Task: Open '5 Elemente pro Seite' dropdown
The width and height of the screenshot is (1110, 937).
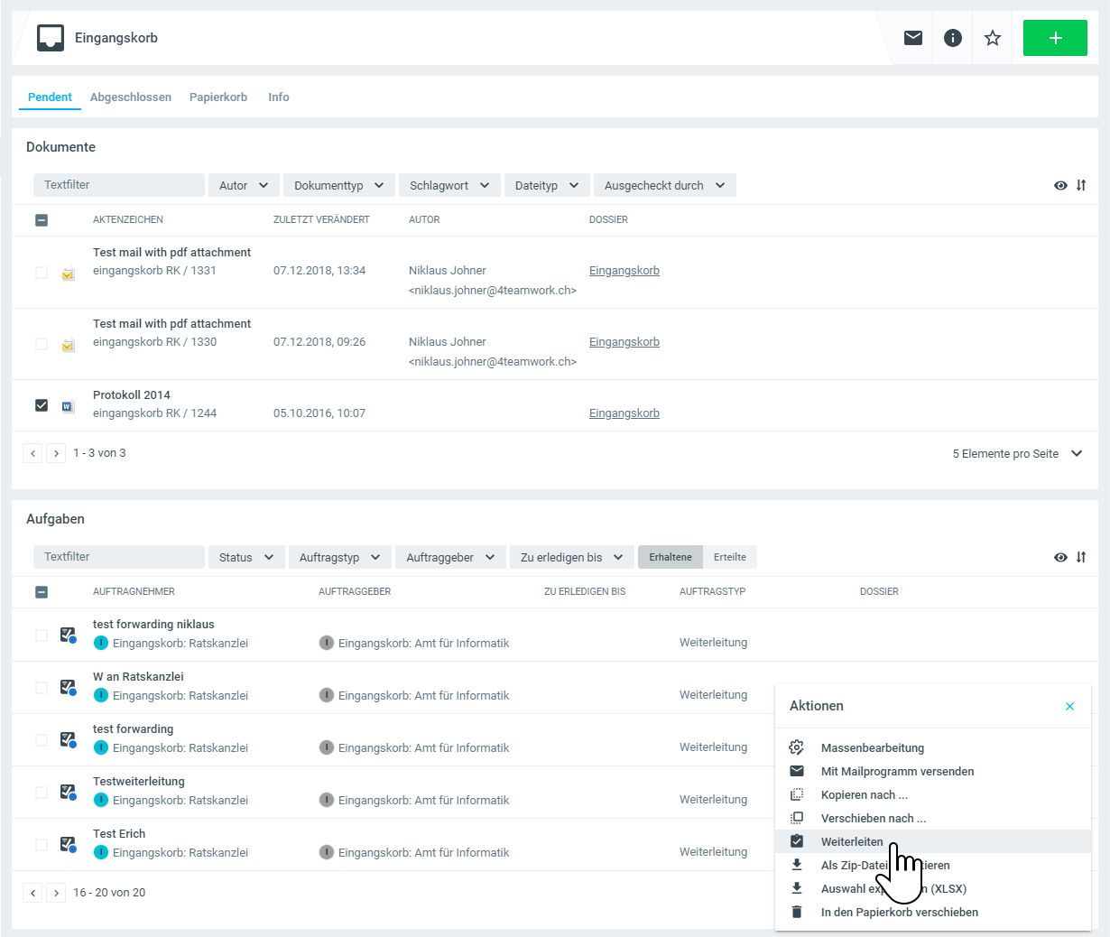Action: pos(1016,453)
